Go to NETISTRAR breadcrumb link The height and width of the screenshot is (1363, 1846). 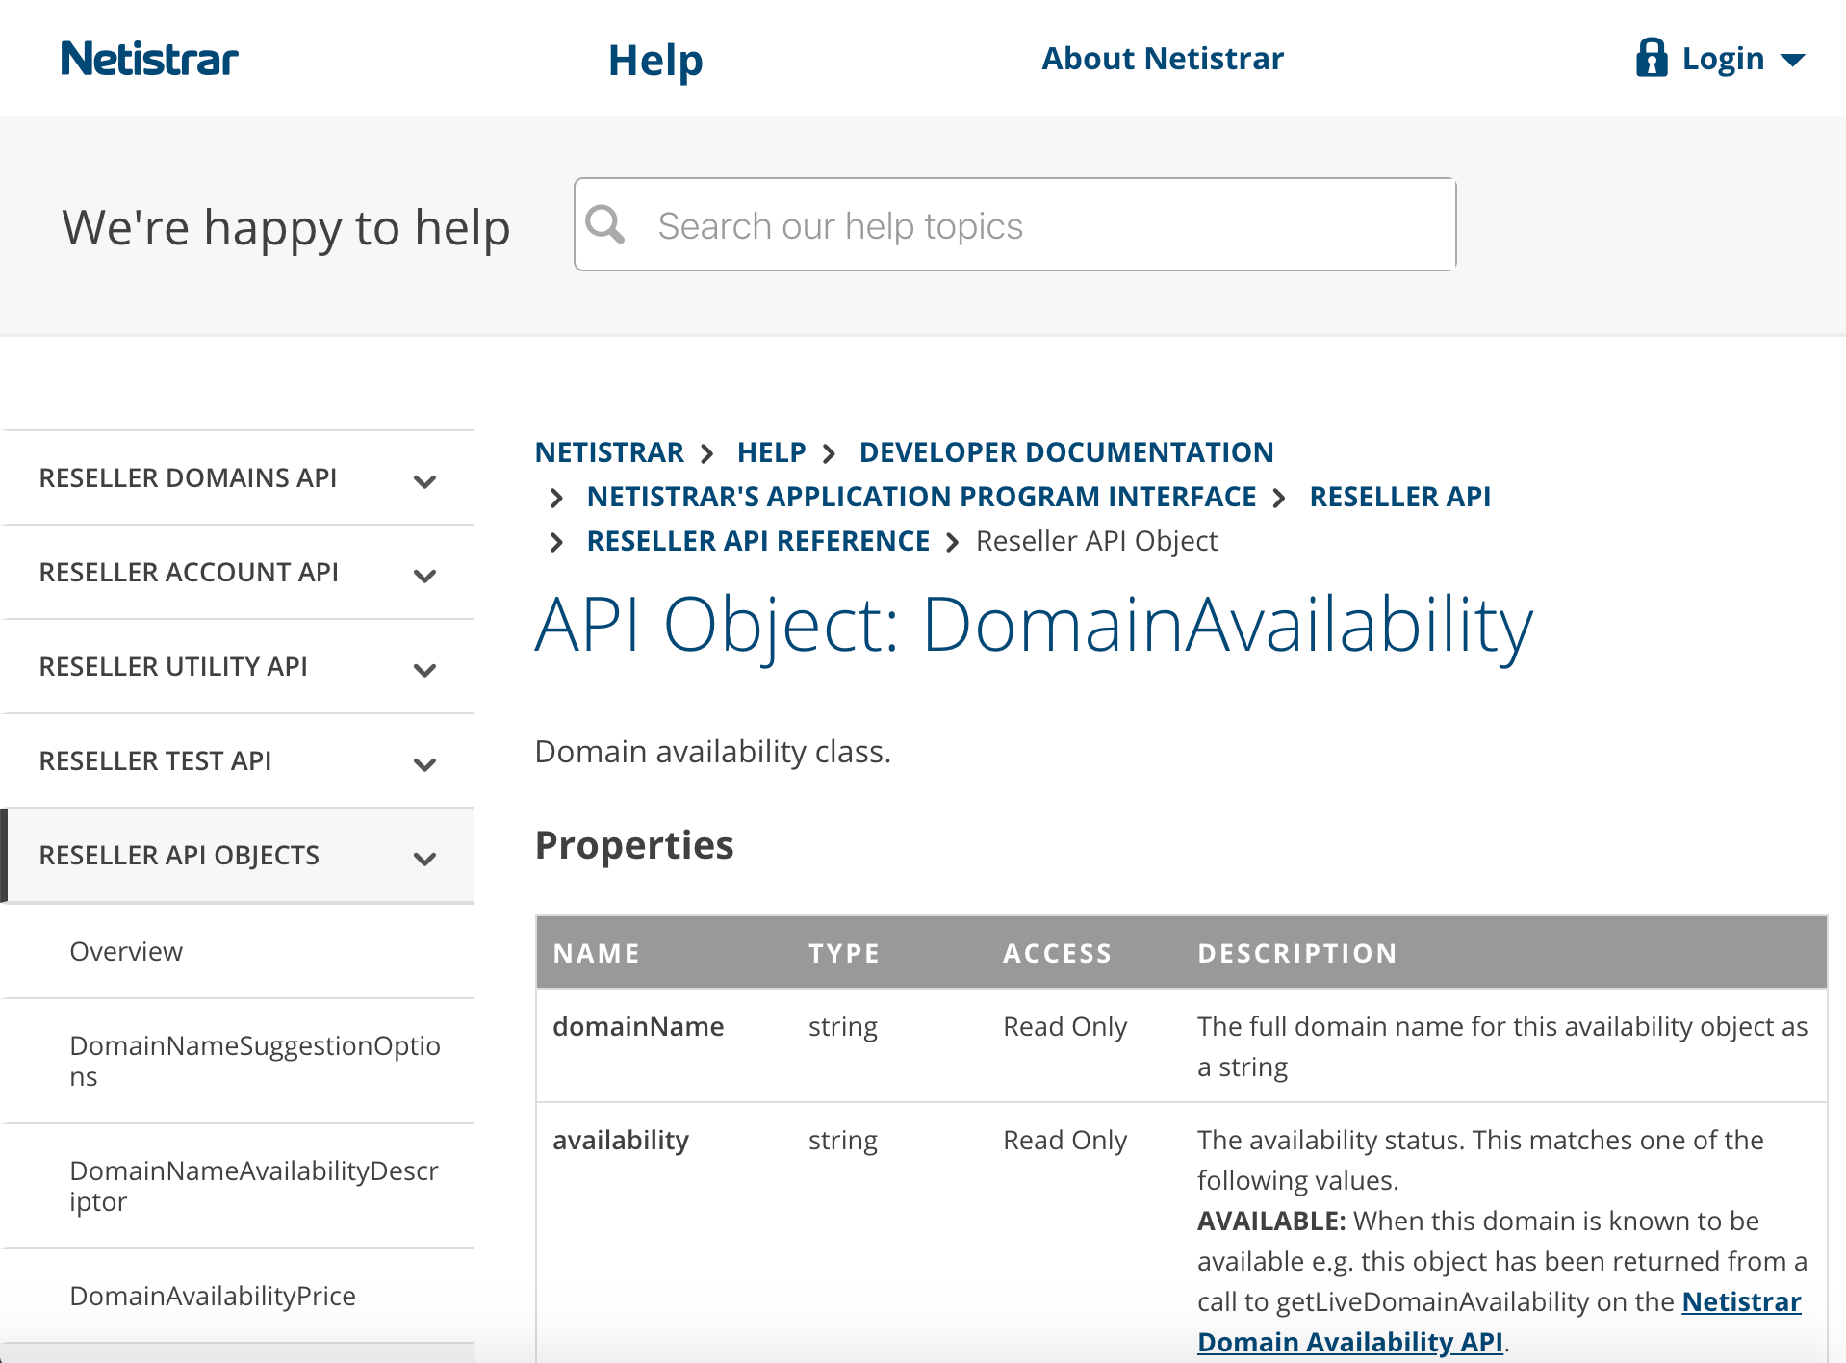pos(609,451)
